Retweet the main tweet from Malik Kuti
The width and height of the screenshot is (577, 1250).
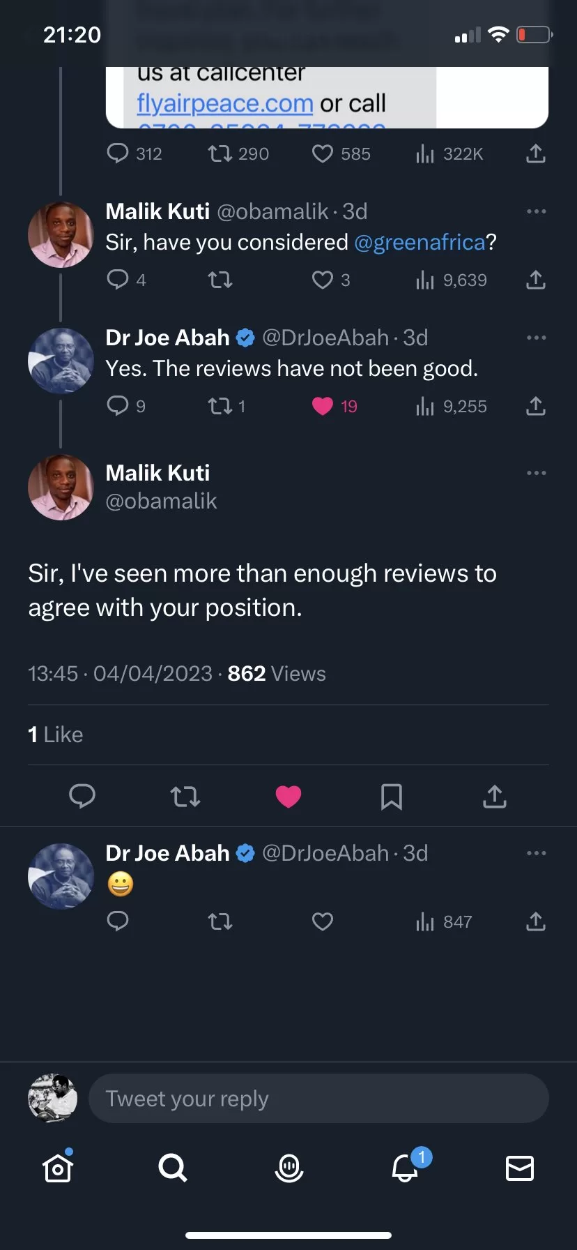pos(185,796)
